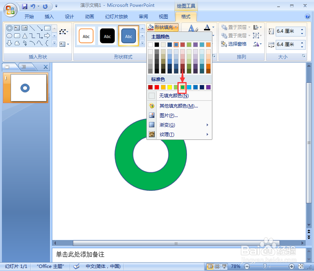Click the spell check status icon
The width and height of the screenshot is (314, 271).
click(76, 266)
